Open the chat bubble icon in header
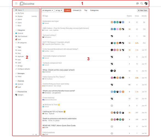161x137 pixels. click(137, 4)
